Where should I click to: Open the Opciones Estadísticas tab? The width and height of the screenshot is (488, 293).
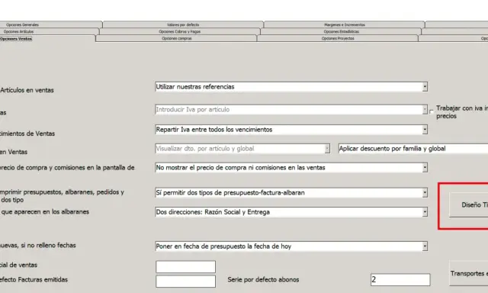coord(341,31)
